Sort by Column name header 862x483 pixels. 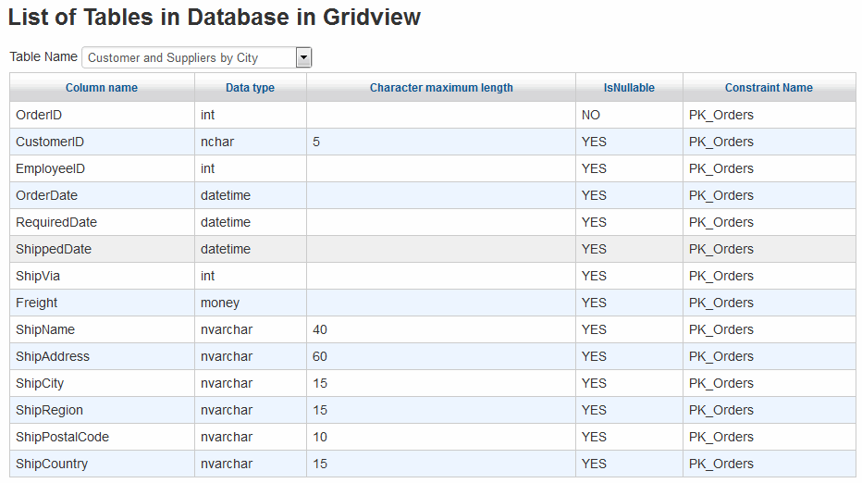coord(102,88)
